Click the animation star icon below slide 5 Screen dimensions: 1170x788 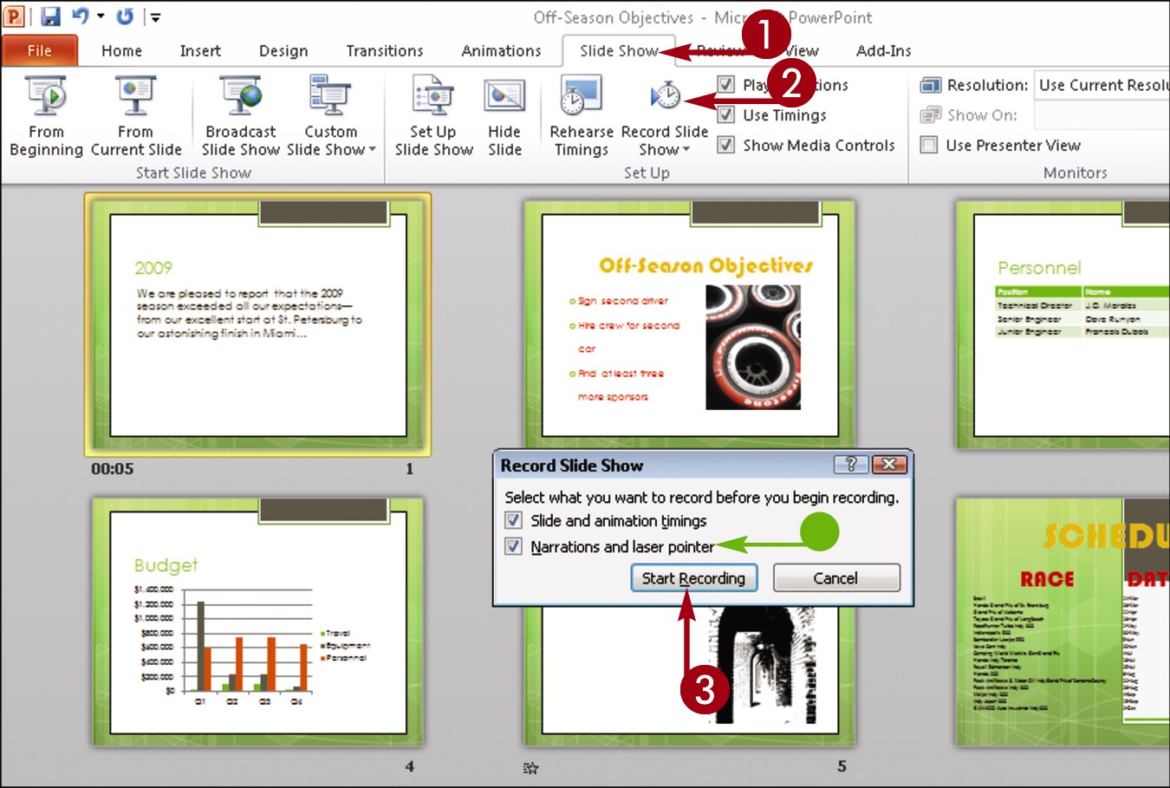531,767
